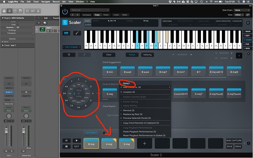Click the Wi-Fi status icon in menu bar
253x158 pixels.
coord(211,1)
